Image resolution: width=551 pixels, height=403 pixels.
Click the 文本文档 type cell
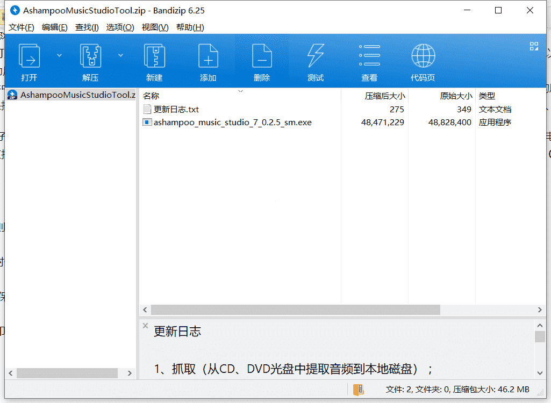pos(495,109)
